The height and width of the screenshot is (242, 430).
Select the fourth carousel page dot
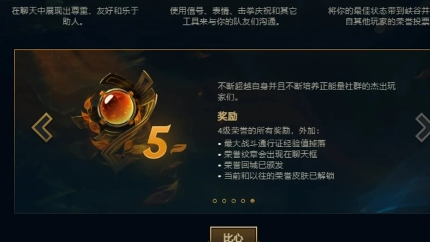coord(243,201)
